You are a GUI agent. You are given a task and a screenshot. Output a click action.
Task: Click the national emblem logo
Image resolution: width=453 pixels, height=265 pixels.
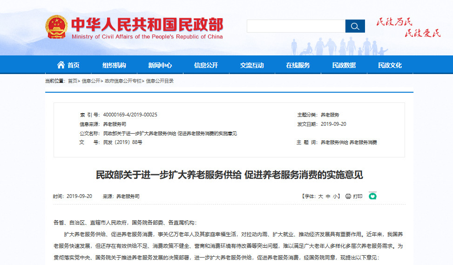(x=56, y=27)
